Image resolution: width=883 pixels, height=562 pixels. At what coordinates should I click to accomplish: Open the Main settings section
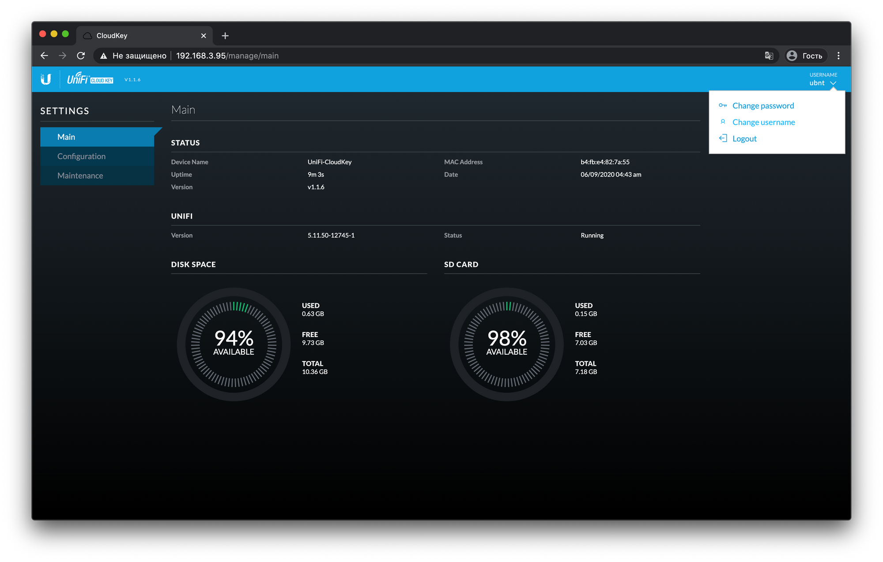[97, 137]
